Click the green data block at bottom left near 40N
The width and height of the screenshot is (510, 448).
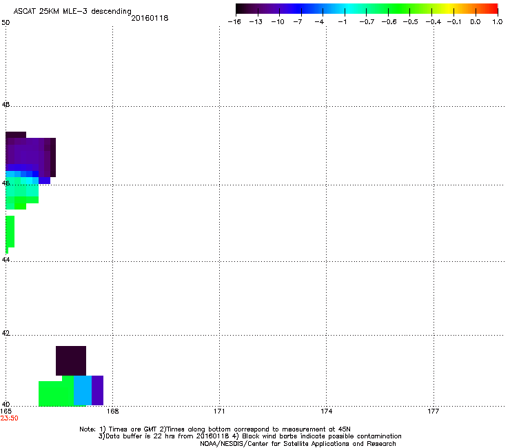click(x=56, y=392)
